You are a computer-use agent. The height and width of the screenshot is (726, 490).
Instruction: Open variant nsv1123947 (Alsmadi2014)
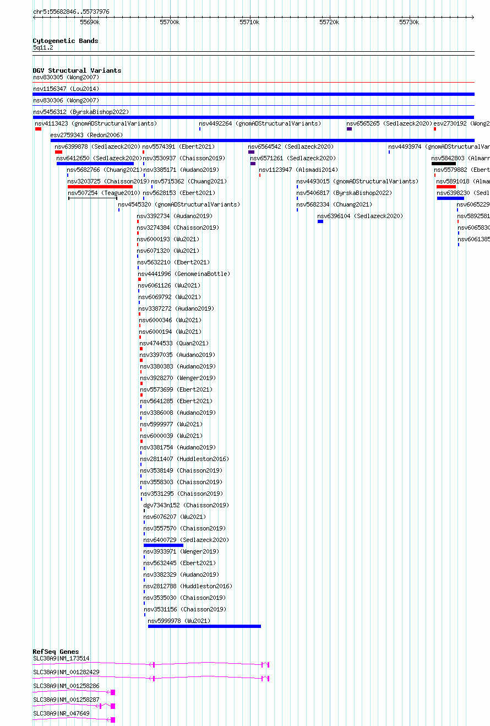(x=298, y=170)
